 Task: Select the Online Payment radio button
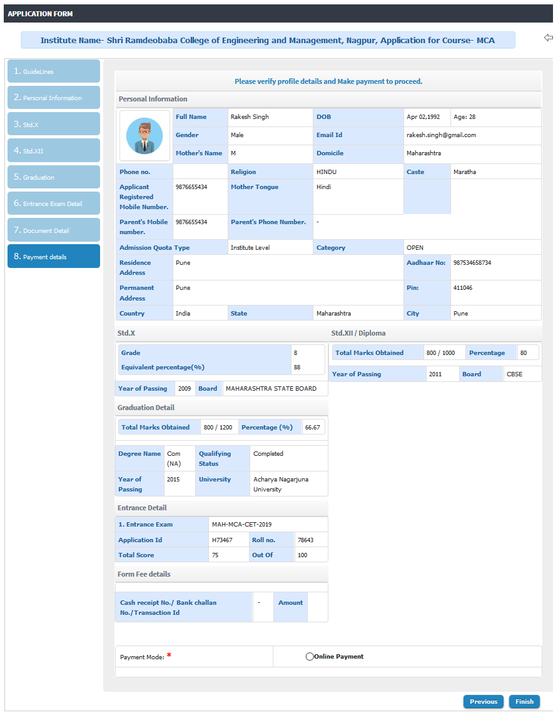pos(310,657)
